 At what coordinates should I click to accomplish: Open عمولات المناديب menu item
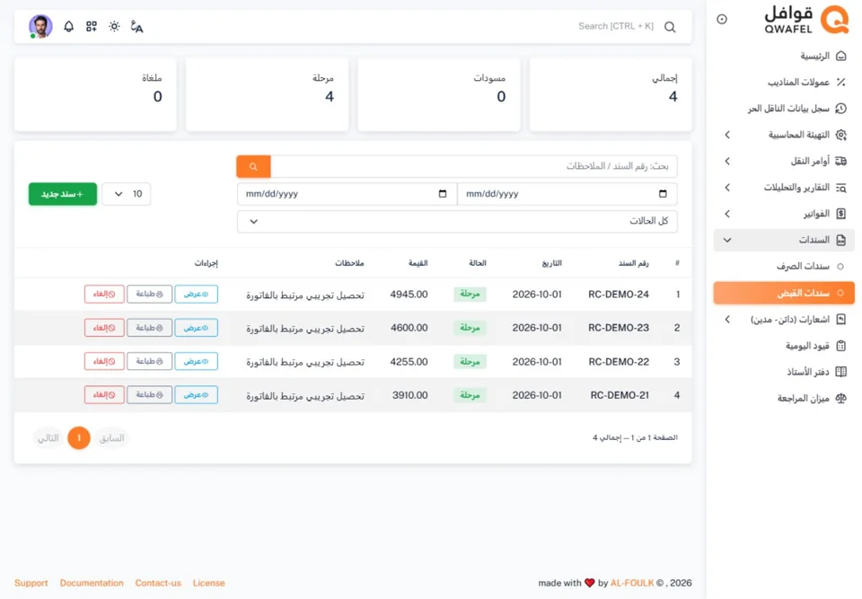coord(784,82)
